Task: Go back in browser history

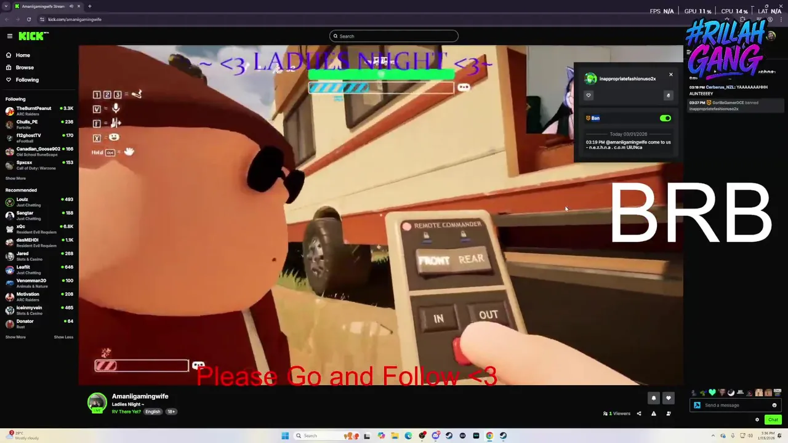Action: click(x=7, y=19)
